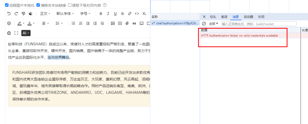Attach a file using the paperclip icon
The width and height of the screenshot is (308, 124).
(x=127, y=23)
